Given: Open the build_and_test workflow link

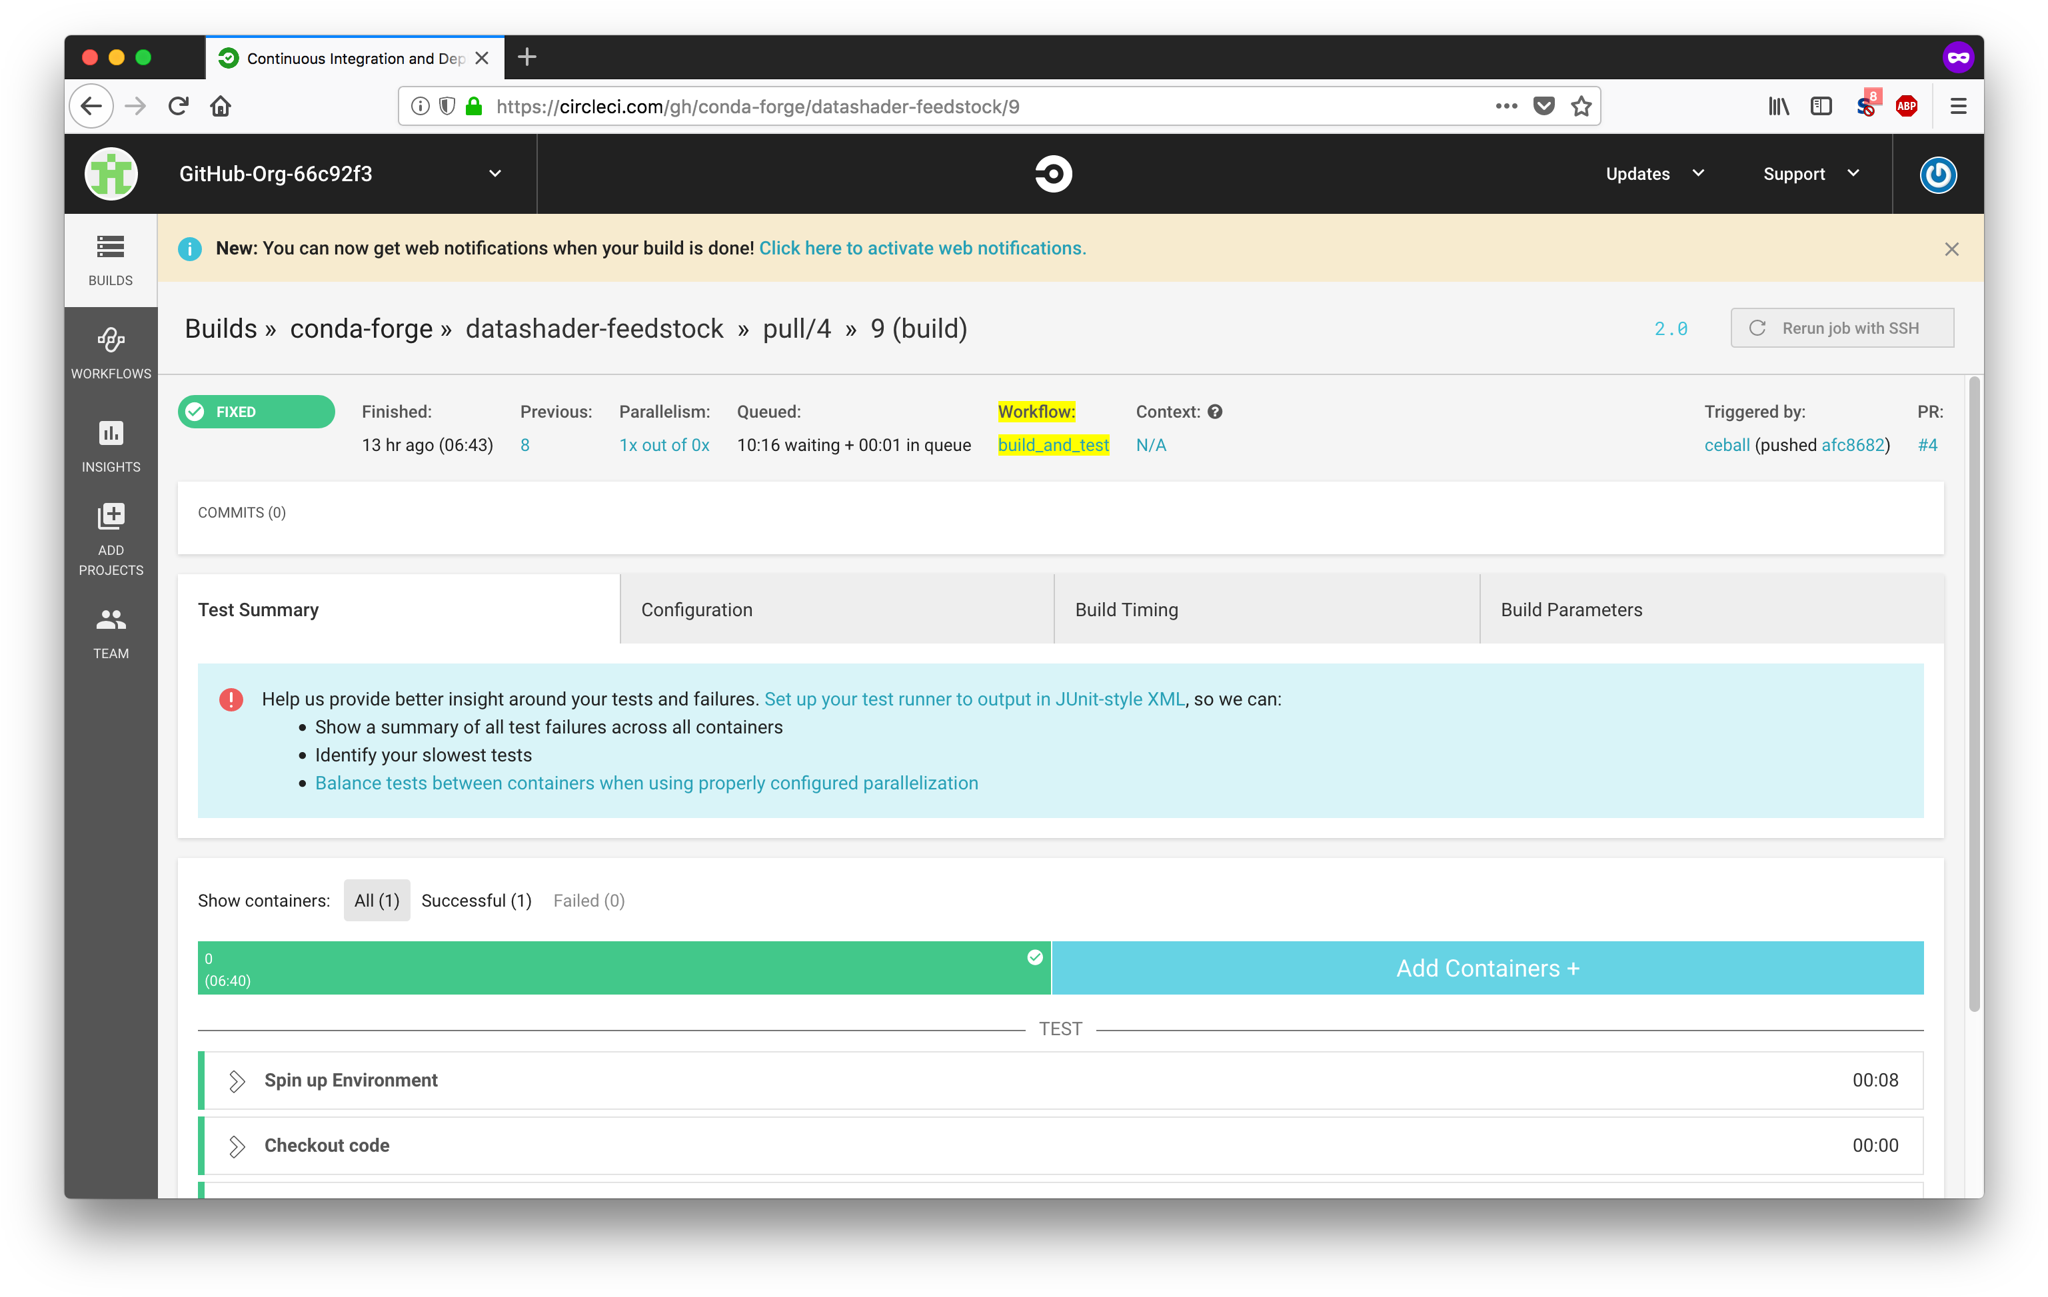Looking at the screenshot, I should click(1053, 444).
